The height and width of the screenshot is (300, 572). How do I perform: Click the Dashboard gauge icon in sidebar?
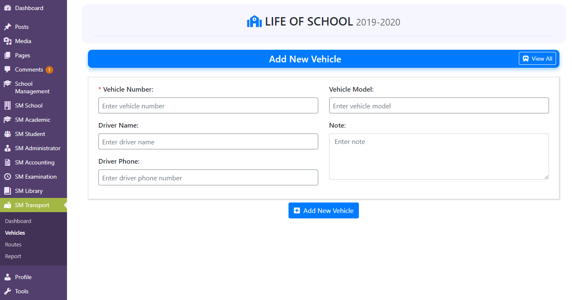[8, 8]
